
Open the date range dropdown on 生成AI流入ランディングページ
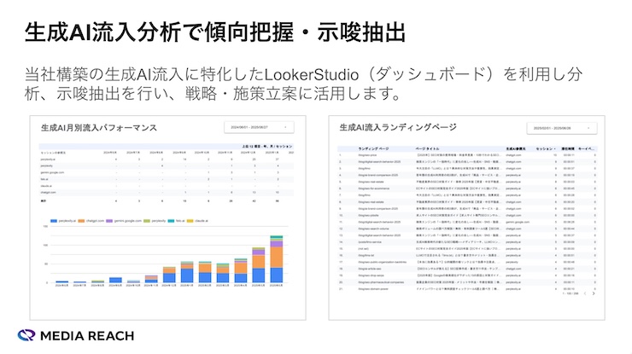pyautogui.click(x=561, y=128)
